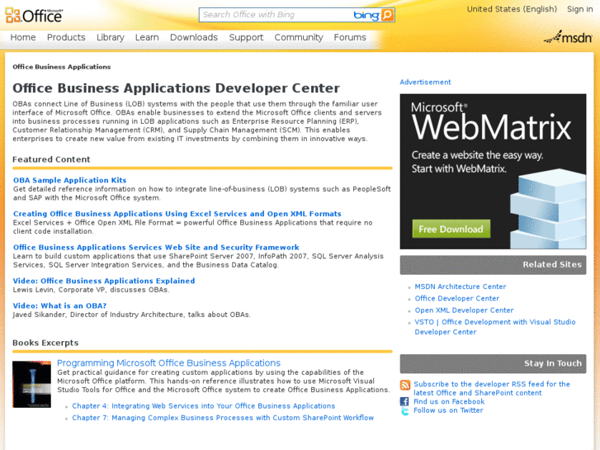The image size is (600, 450).
Task: Open Programming Microsoft Office Business Applications link
Action: pyautogui.click(x=168, y=362)
